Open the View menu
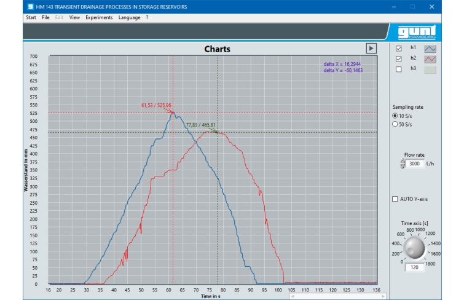 [x=74, y=17]
